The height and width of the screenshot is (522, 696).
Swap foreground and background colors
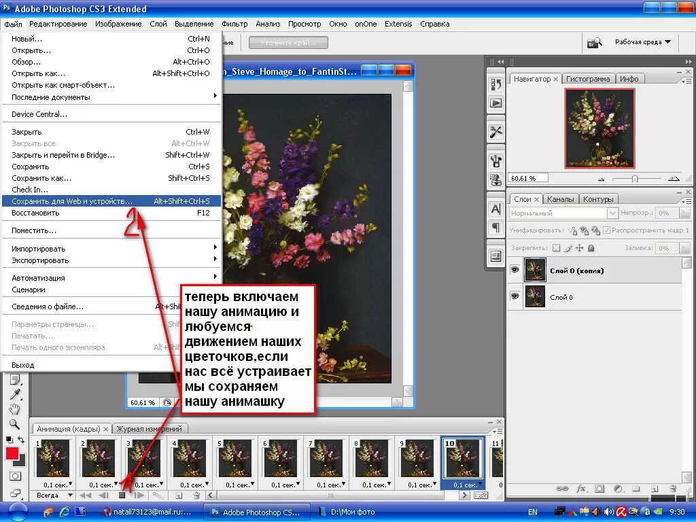coord(21,440)
